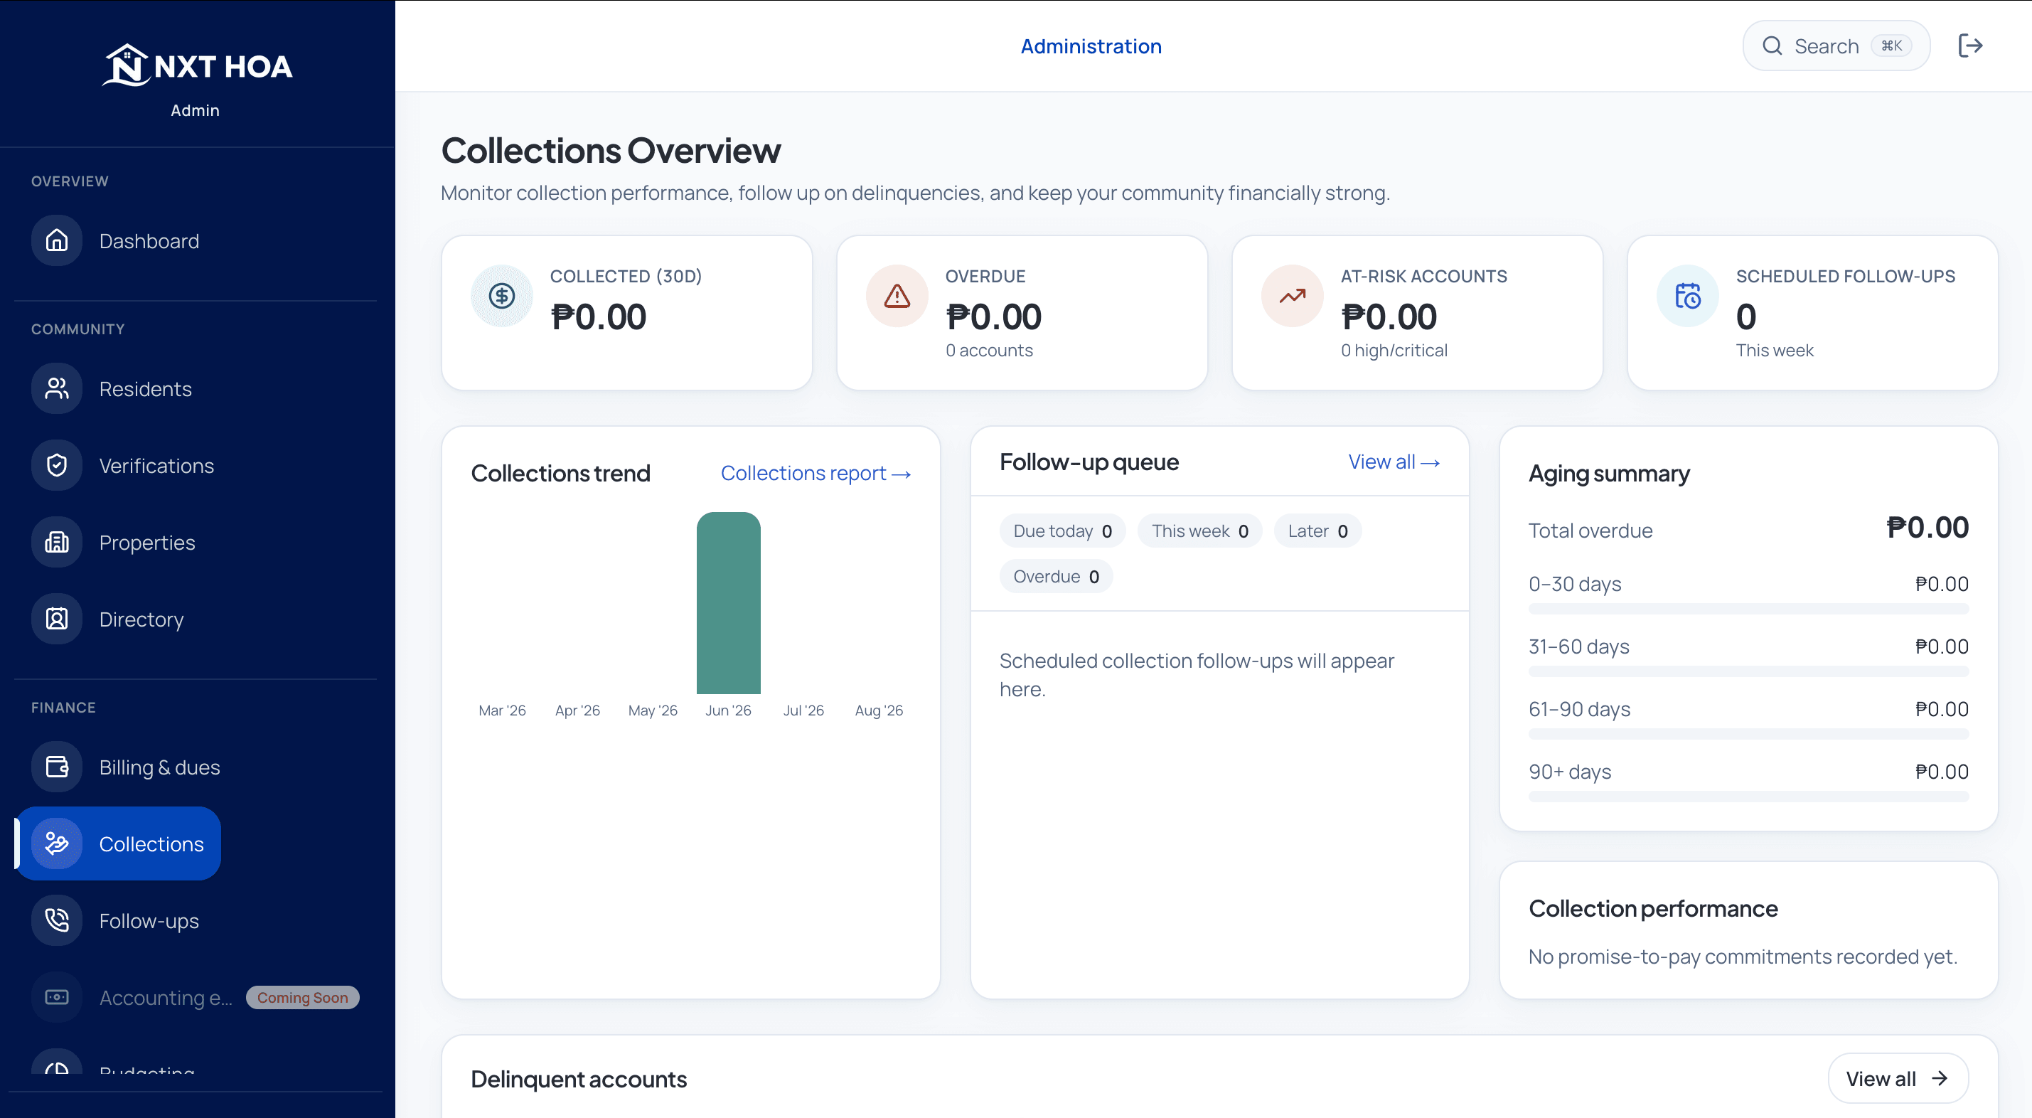Click the Coming Soon badge
Screen dimensions: 2032x1118
pos(302,997)
